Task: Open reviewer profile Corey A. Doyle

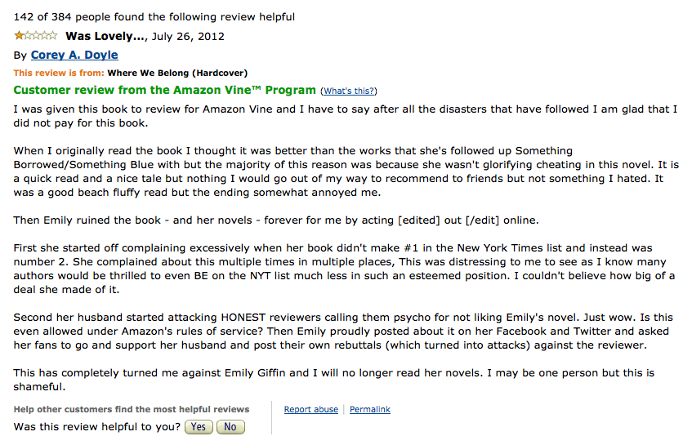Action: click(x=74, y=56)
